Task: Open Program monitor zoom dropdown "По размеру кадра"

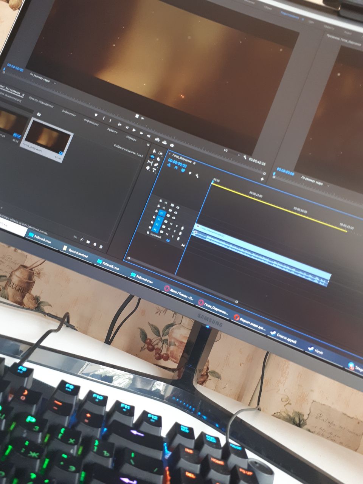Action: (x=315, y=181)
